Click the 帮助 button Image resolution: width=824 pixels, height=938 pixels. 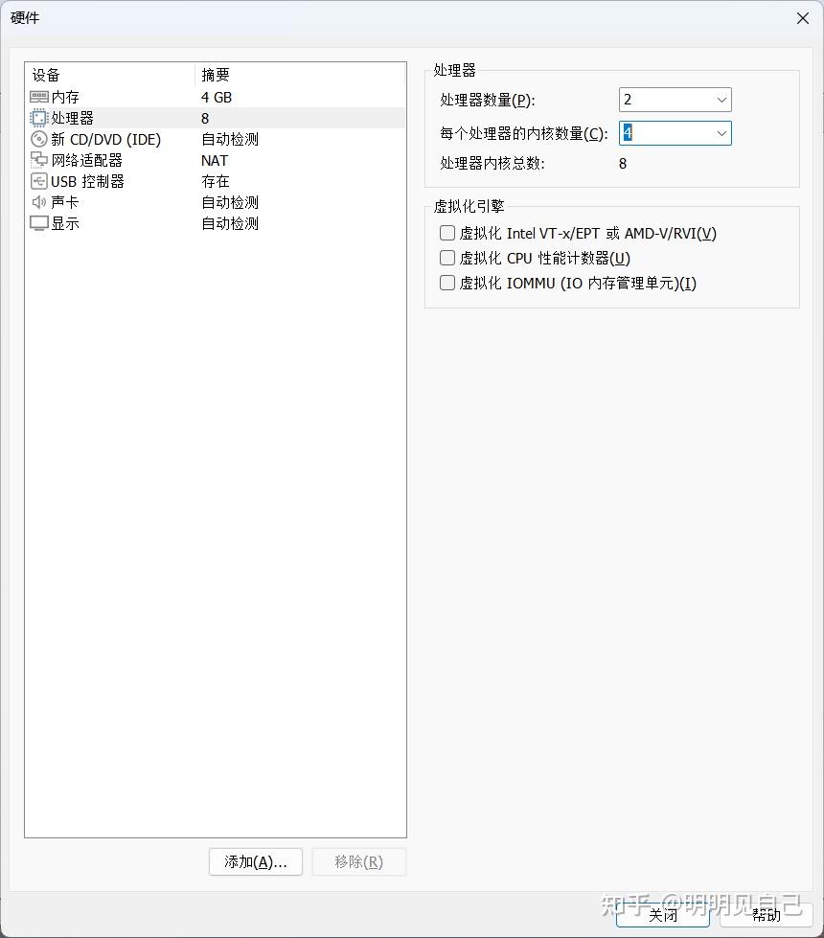click(x=767, y=917)
